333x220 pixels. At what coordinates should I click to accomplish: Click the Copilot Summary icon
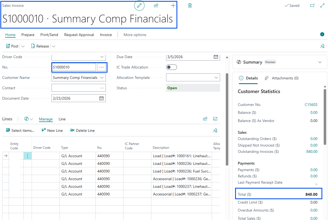pos(239,62)
